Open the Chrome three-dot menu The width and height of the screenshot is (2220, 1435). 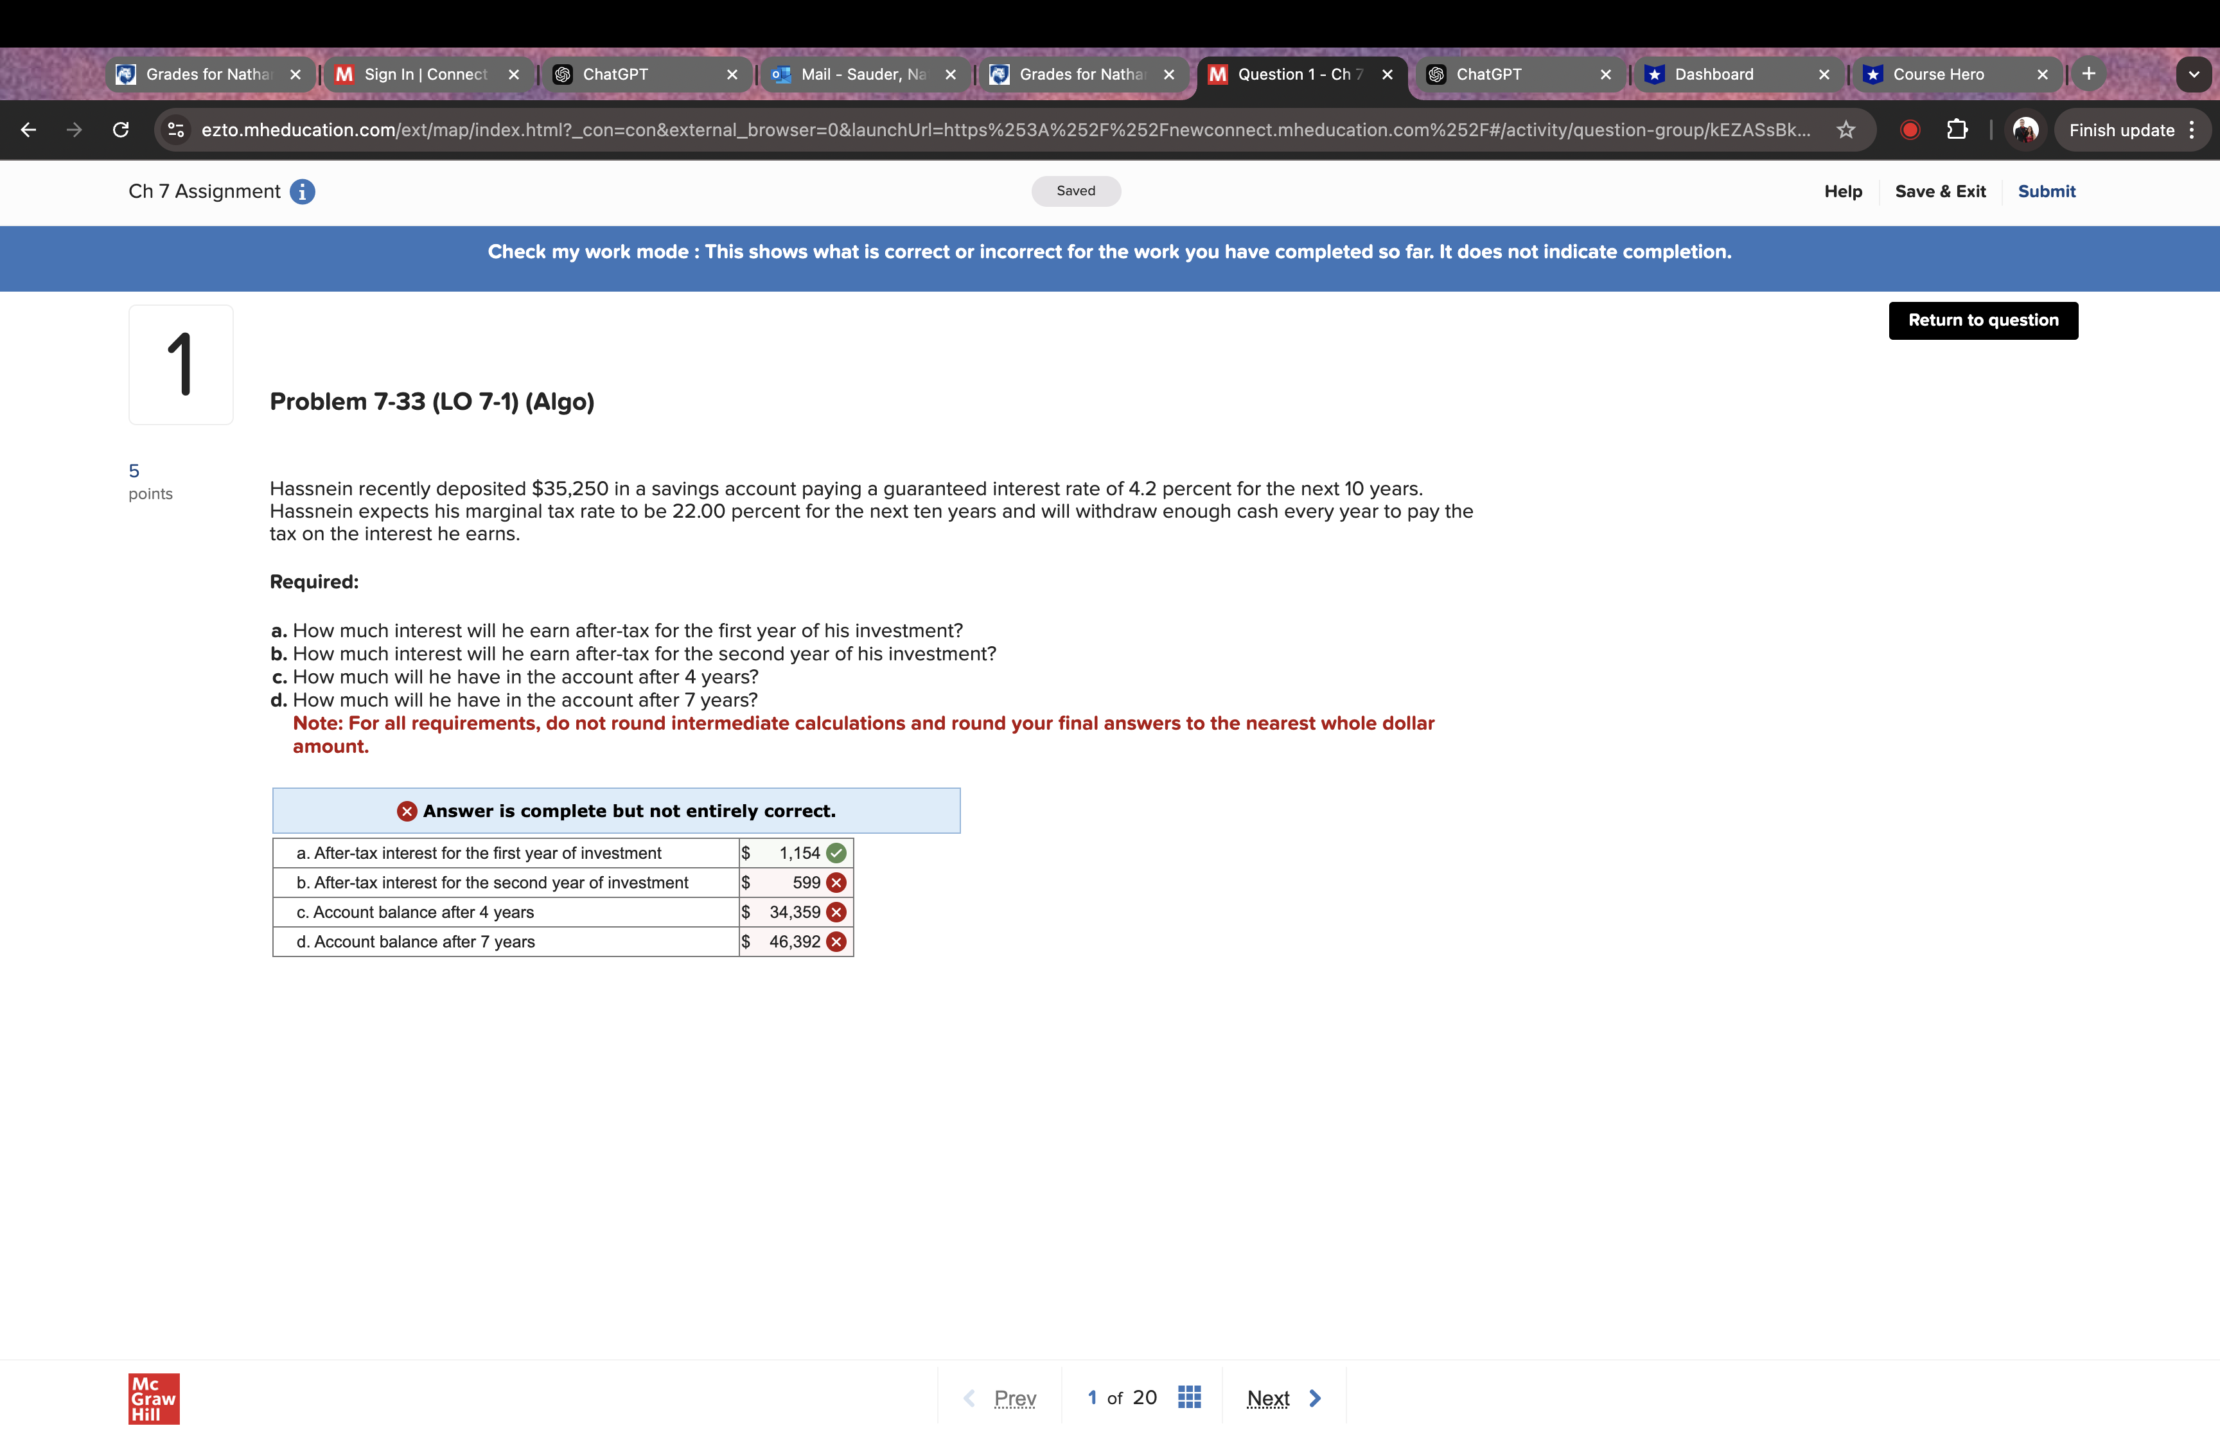point(2191,130)
